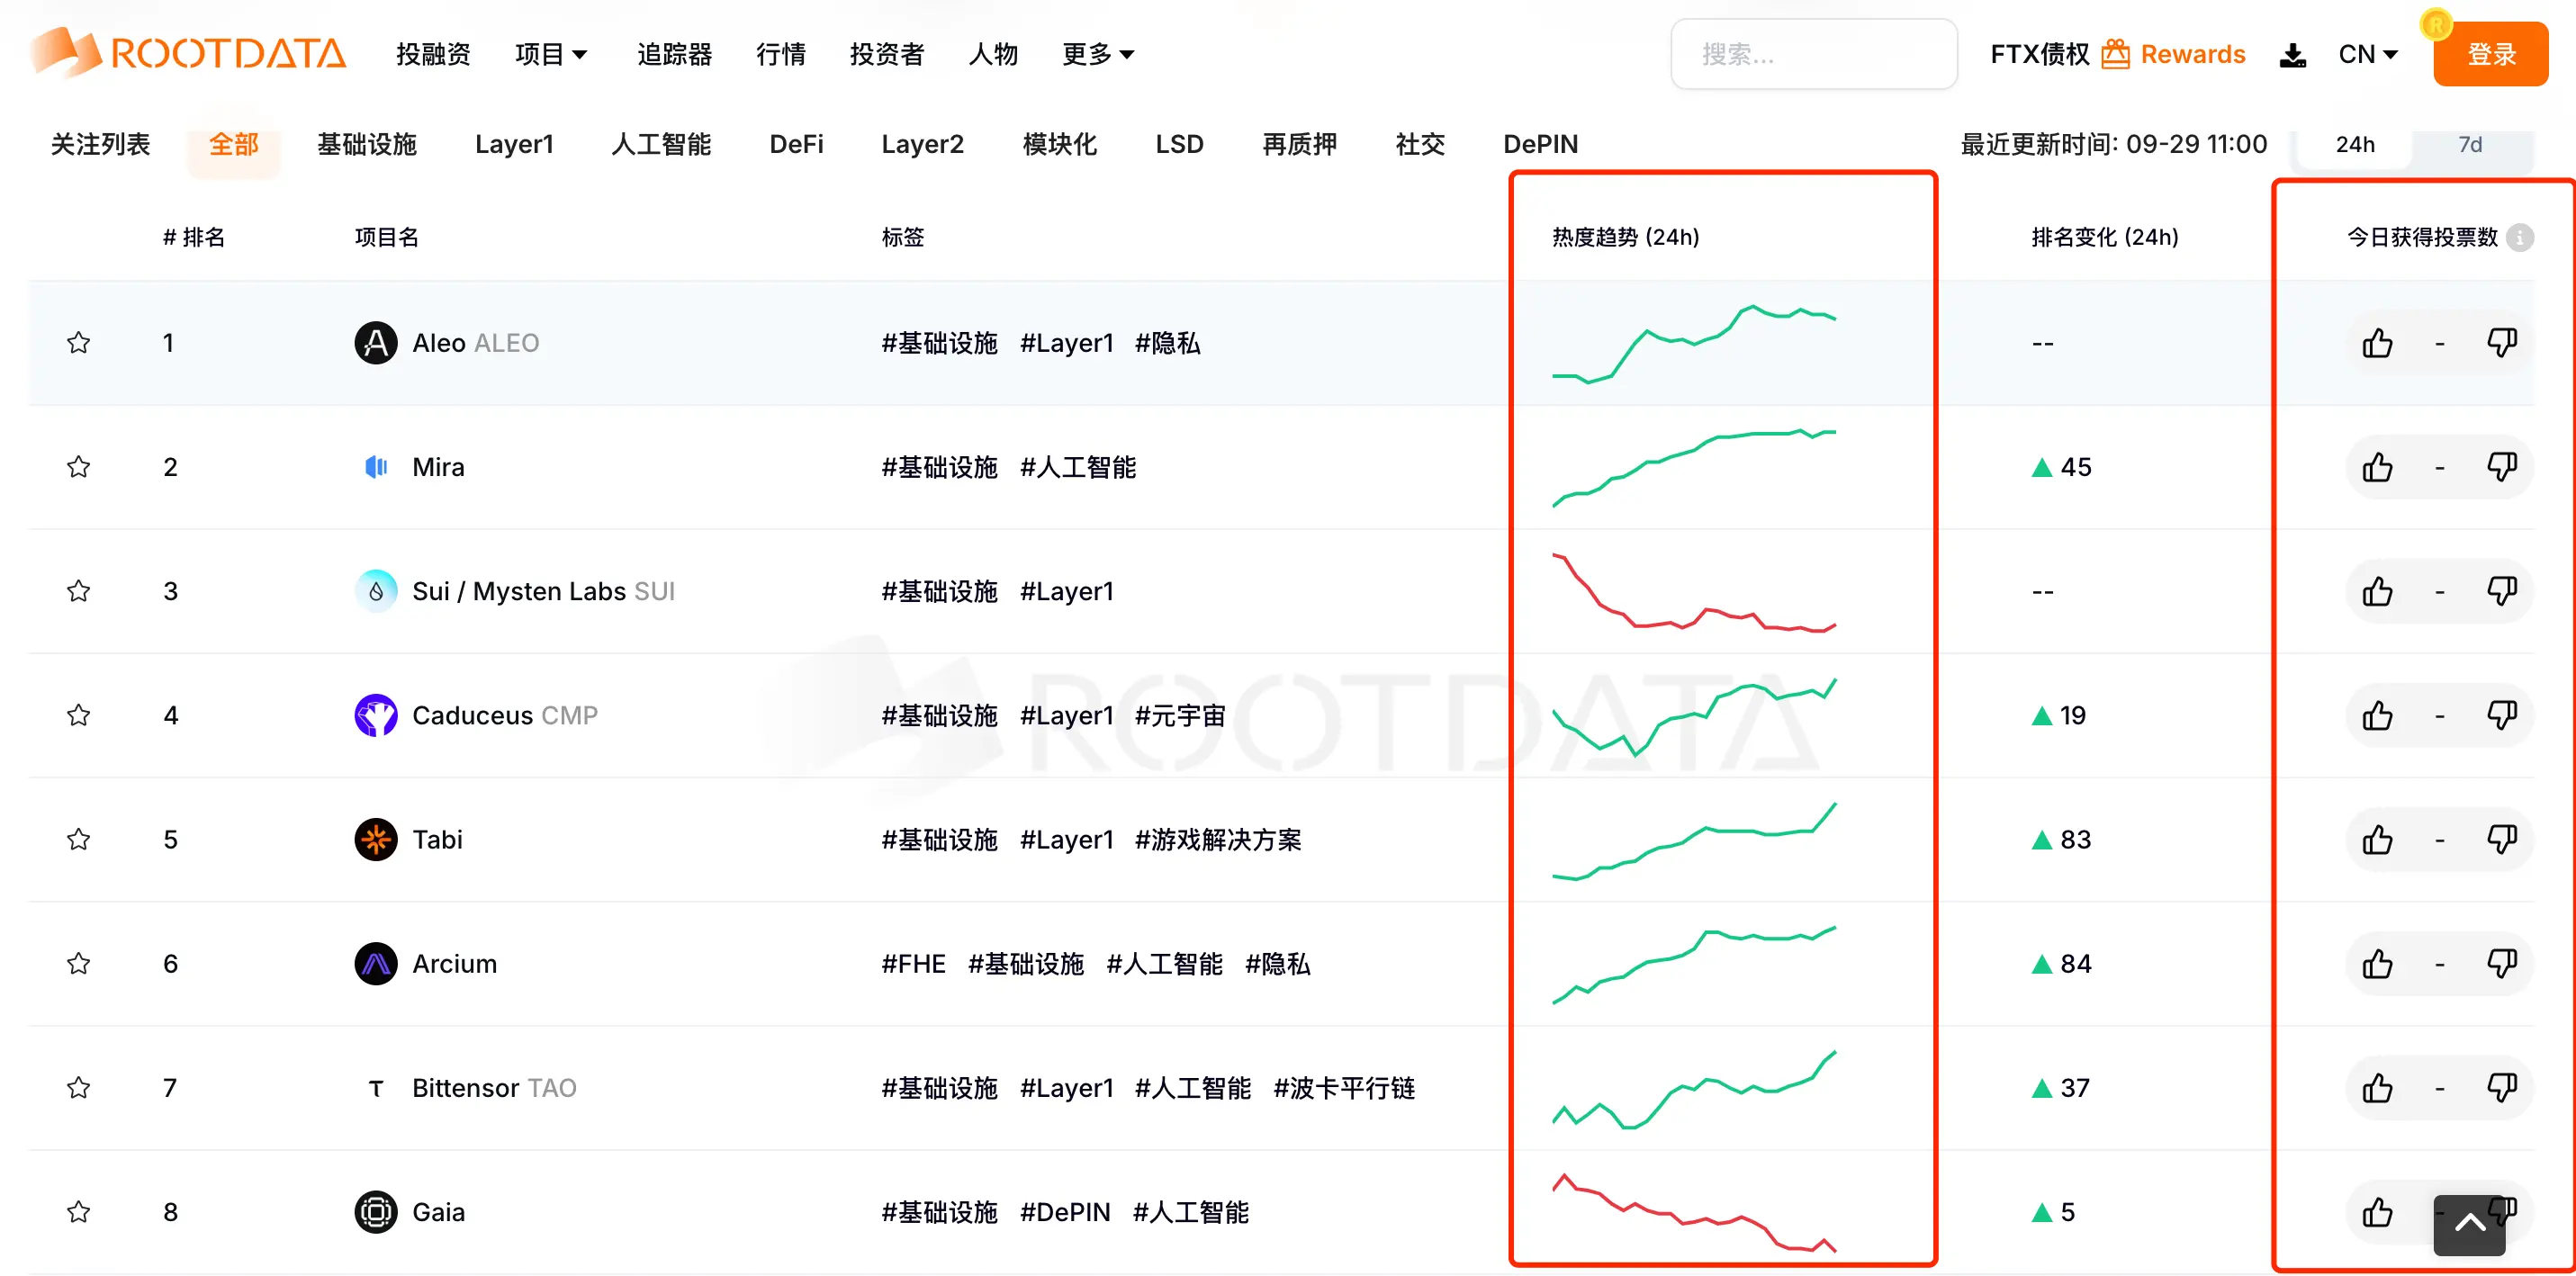Viewport: 2576px width, 1276px height.
Task: Favorite Tabi with the star
Action: point(78,839)
